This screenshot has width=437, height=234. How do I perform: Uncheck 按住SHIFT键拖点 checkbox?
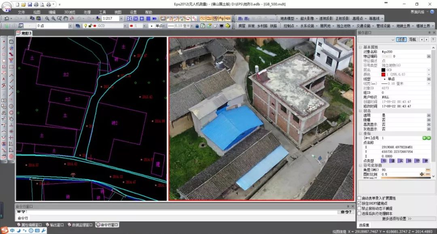(x=359, y=203)
